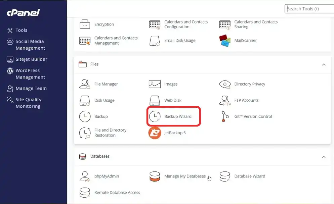
Task: Open Social Media Management in sidebar
Action: pos(26,45)
